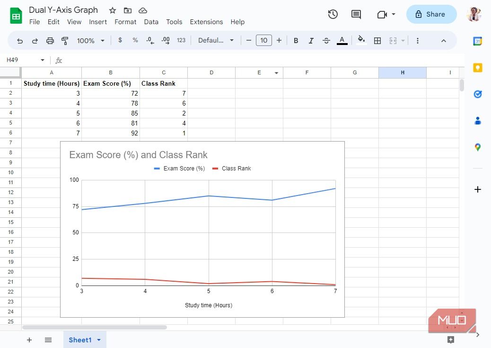Toggle italic formatting
491x348 pixels.
[311, 40]
